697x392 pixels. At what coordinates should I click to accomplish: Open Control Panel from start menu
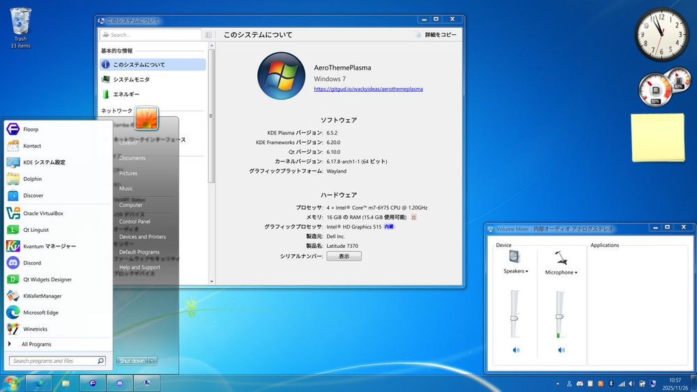point(135,221)
